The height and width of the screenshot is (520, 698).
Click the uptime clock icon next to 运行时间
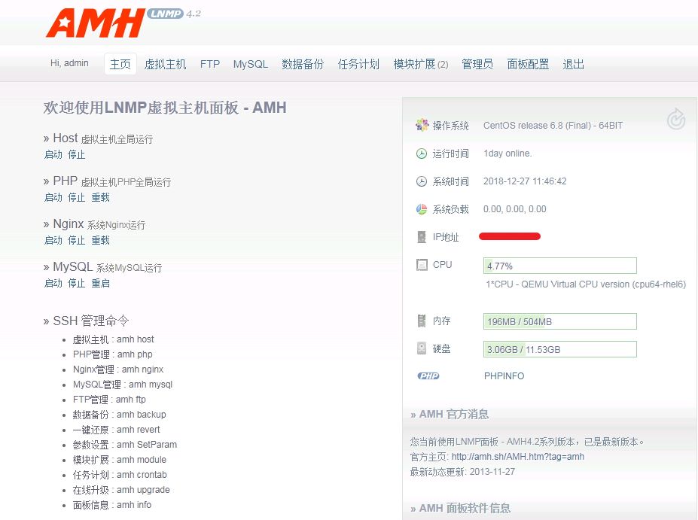(x=421, y=154)
